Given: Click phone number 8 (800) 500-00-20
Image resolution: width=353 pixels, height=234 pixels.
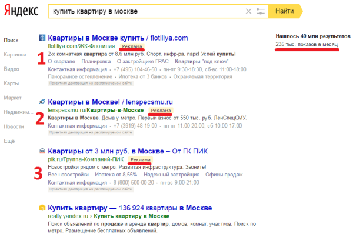Looking at the screenshot, I should click(x=134, y=183).
